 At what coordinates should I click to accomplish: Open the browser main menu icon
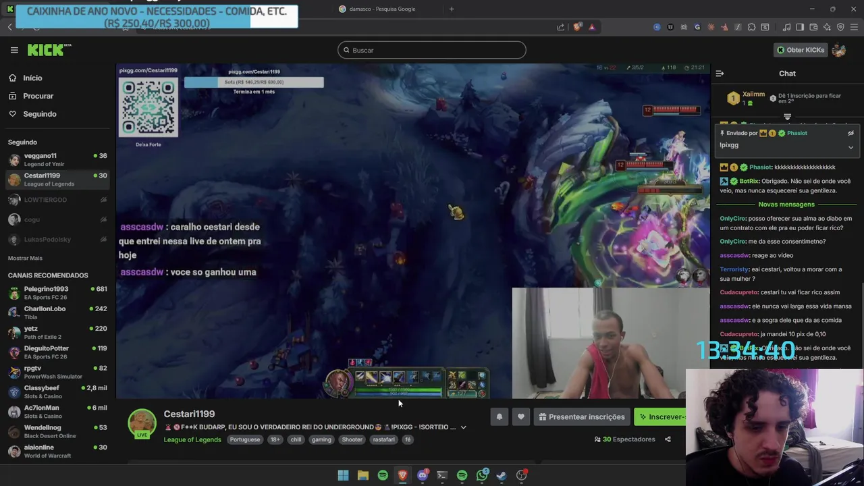pyautogui.click(x=855, y=27)
